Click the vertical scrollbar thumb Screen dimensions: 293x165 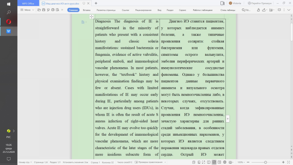coord(291,32)
